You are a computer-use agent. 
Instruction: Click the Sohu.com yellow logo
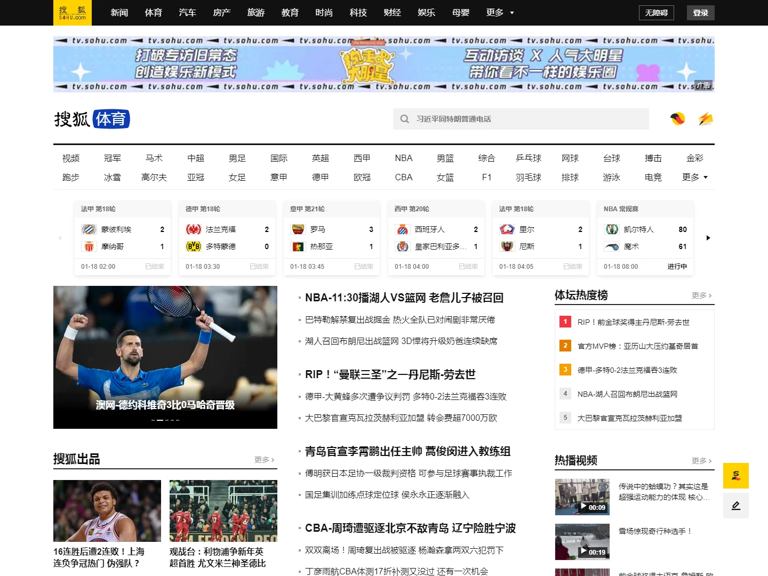coord(73,13)
